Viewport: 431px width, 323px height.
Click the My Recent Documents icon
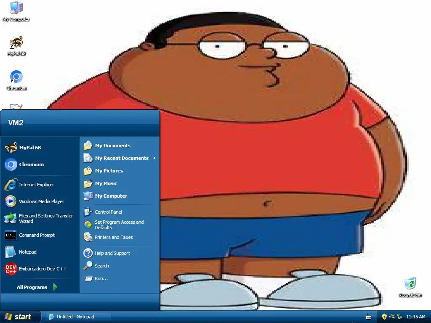[x=88, y=158]
